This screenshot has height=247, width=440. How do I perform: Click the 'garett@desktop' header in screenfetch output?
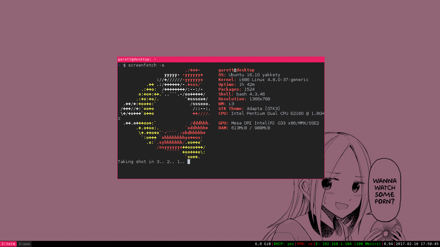(236, 70)
